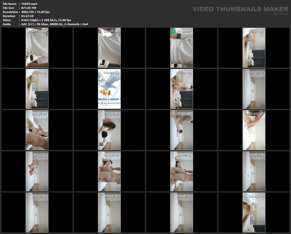Open the thumbnail stamped 01:10:33
291x234 pixels.
(37, 212)
